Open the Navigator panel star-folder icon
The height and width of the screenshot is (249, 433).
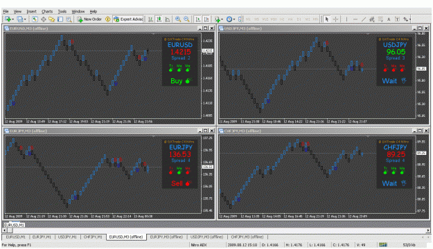point(52,19)
